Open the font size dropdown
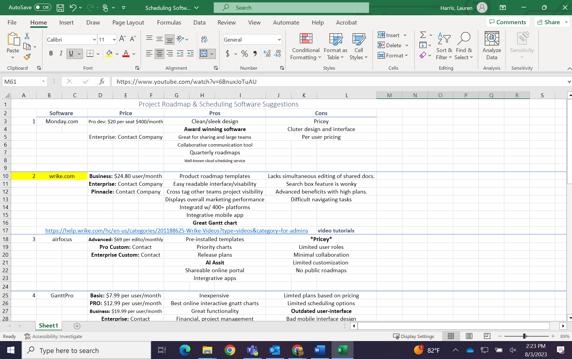The height and width of the screenshot is (359, 572). [x=114, y=39]
